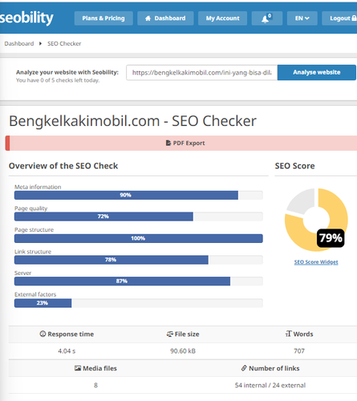Click the Analyse website button
Screen dimensions: 357x401
point(317,72)
